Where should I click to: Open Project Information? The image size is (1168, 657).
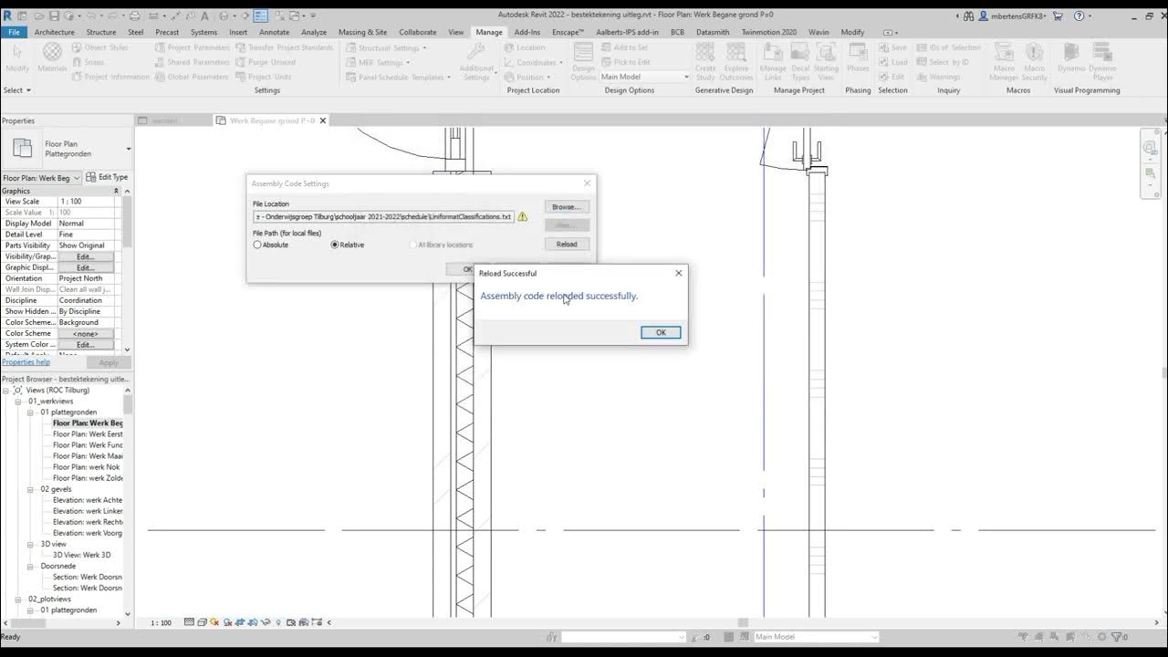tap(109, 77)
